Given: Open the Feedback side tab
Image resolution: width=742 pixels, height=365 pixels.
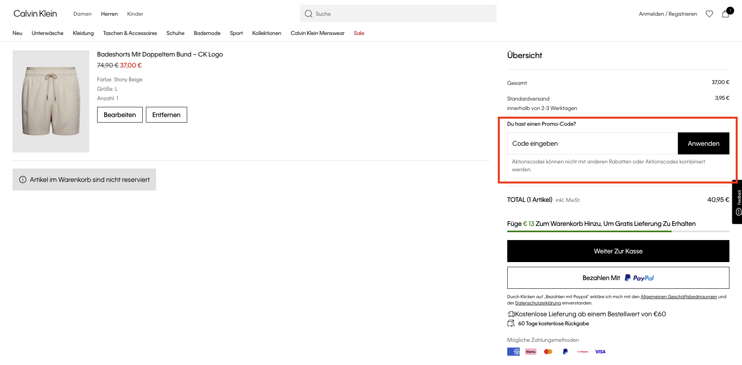Looking at the screenshot, I should pos(738,202).
